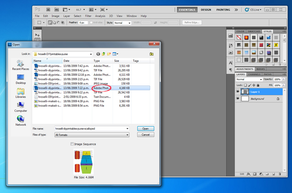
Task: Launch Mini Bridge from the application bar
Action: [57, 10]
